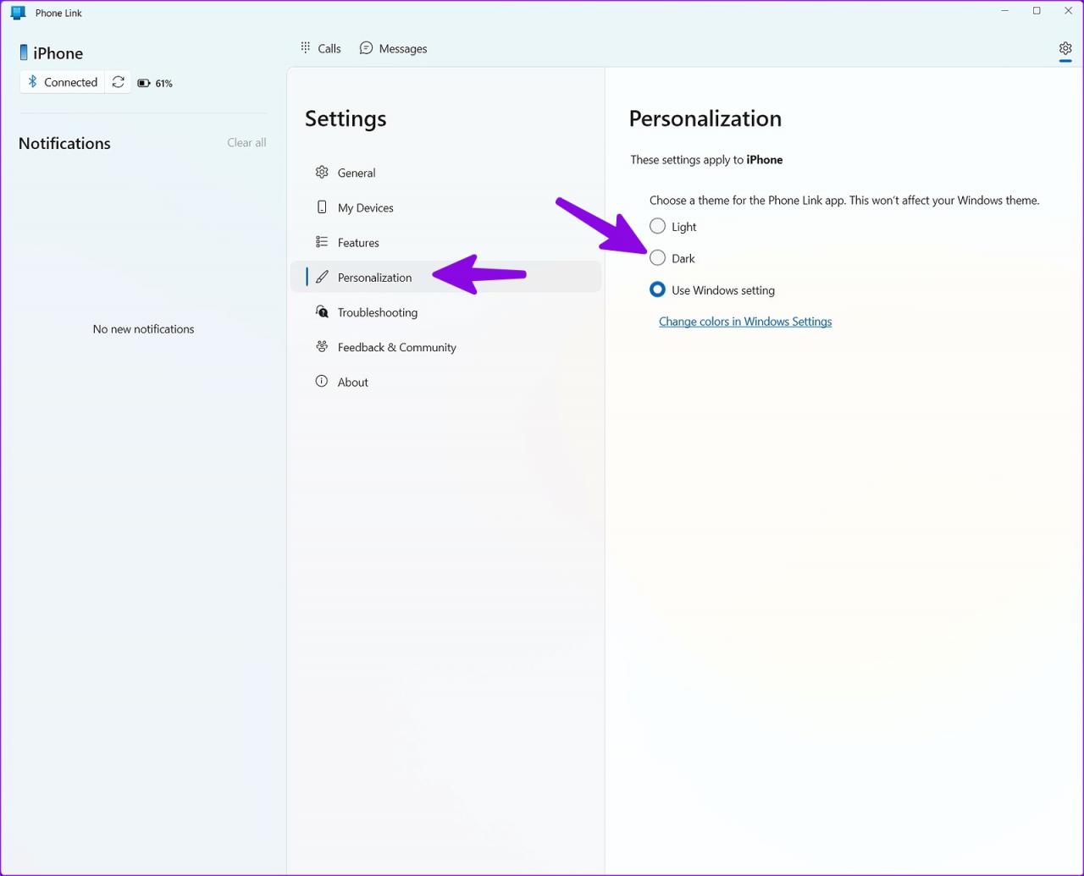Open Settings via the gear icon
Viewport: 1084px width, 876px height.
click(x=1065, y=48)
